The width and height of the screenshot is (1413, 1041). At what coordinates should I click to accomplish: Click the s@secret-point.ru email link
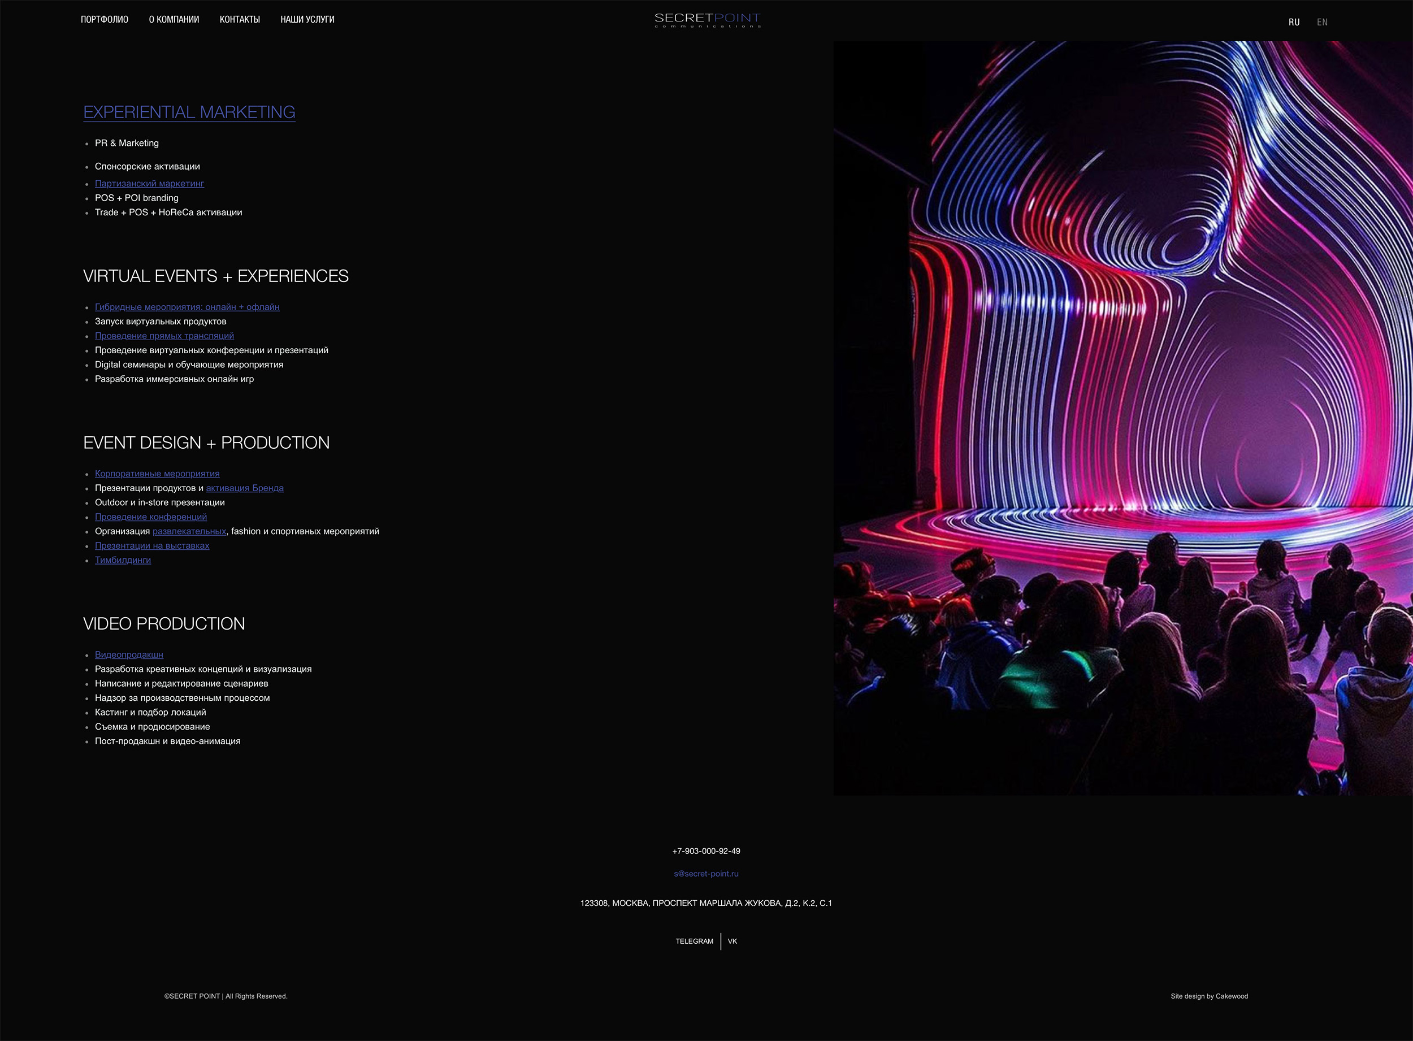coord(706,873)
